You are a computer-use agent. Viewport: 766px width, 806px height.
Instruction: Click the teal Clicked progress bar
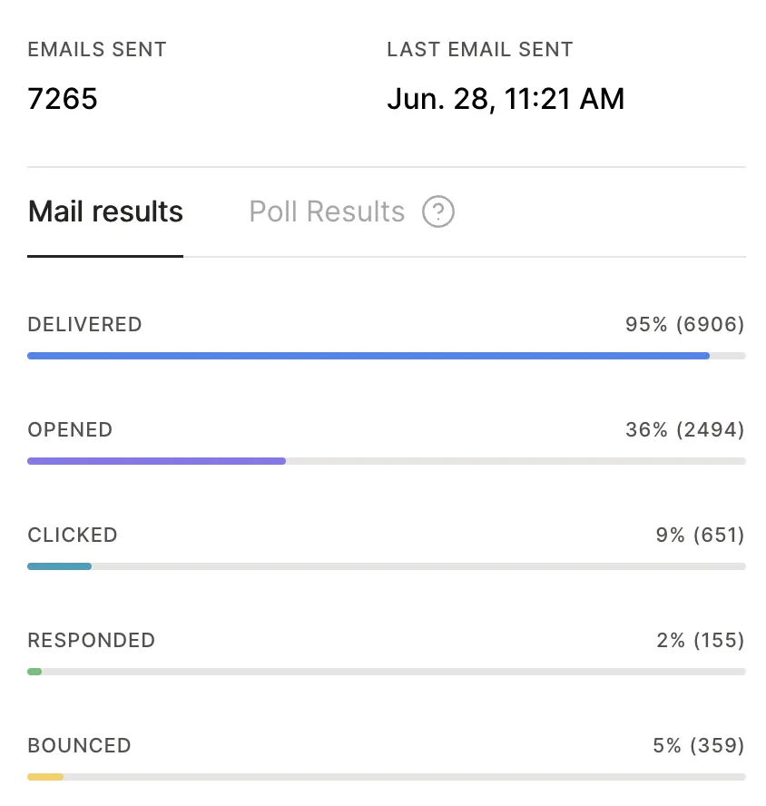point(59,566)
